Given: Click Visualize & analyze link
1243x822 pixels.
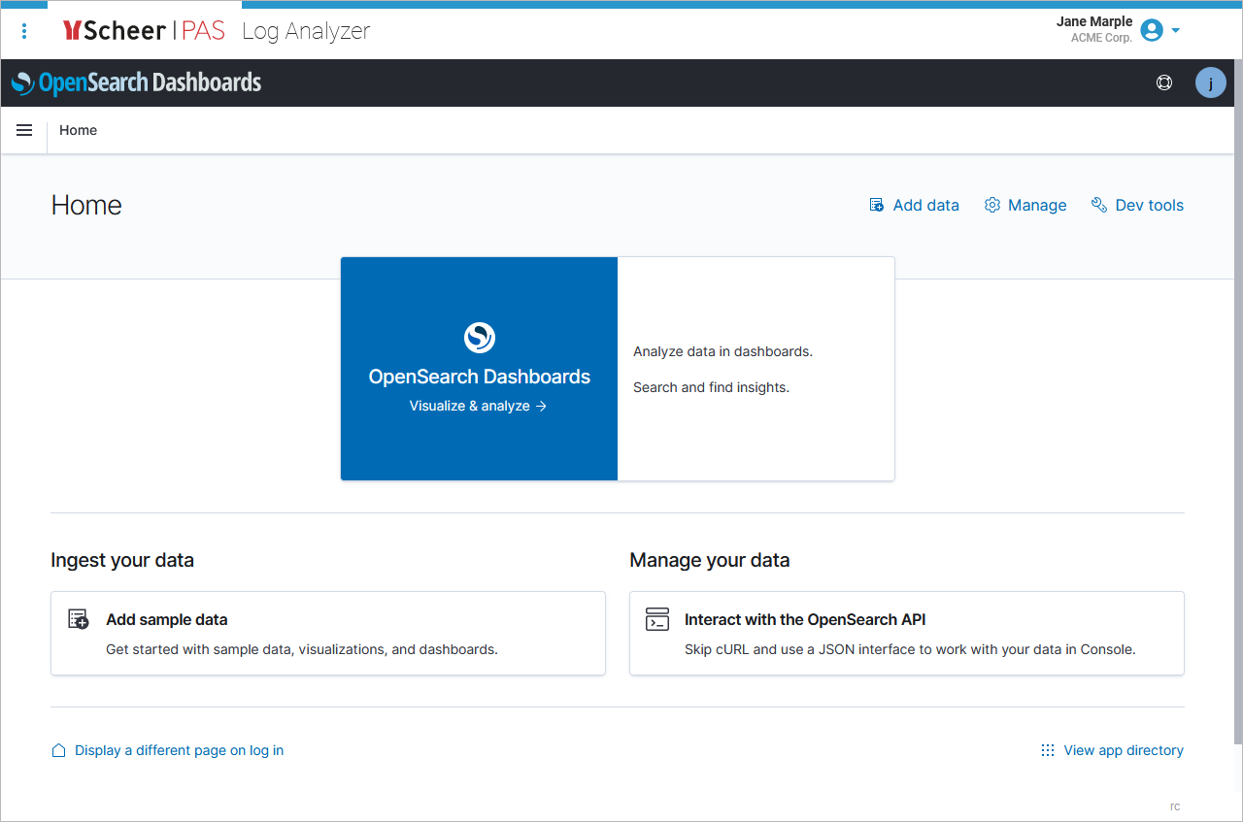Looking at the screenshot, I should tap(478, 406).
